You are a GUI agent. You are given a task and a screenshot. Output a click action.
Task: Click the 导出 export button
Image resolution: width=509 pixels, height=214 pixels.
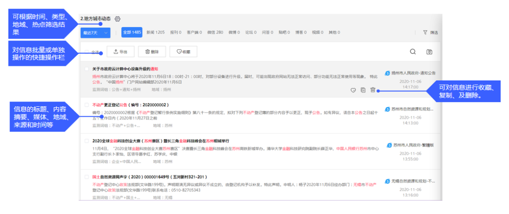(121, 52)
